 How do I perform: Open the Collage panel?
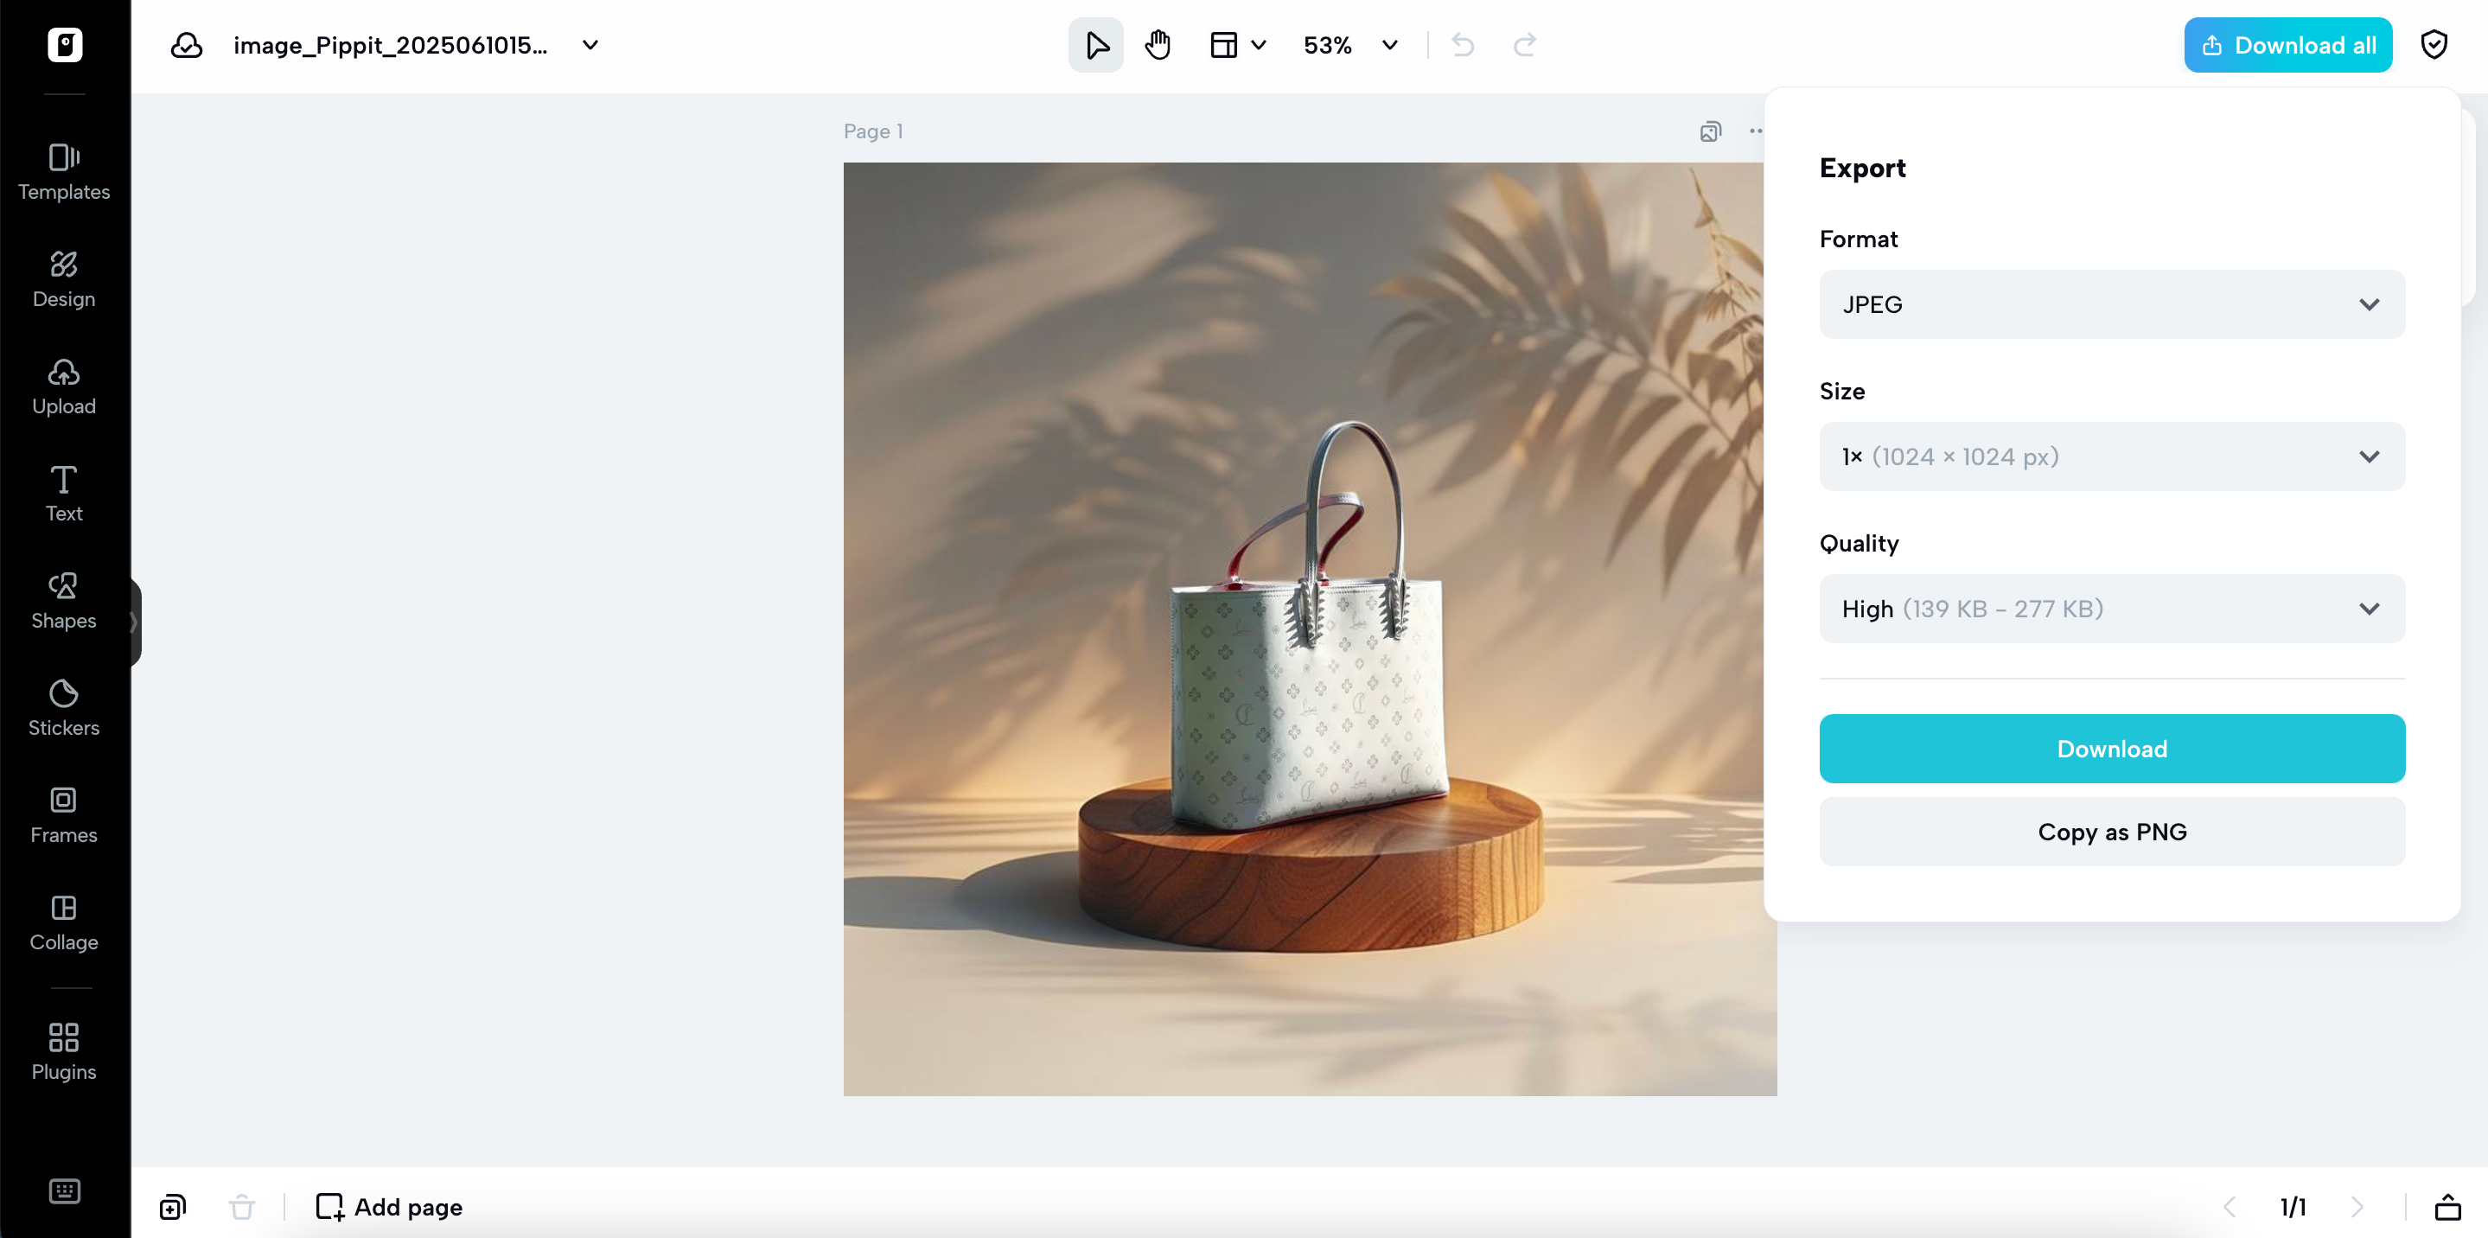[x=64, y=923]
